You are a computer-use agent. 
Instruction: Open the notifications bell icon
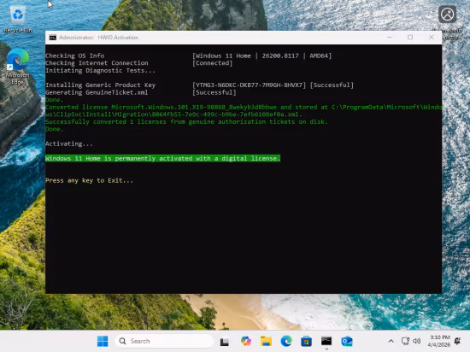(457, 341)
